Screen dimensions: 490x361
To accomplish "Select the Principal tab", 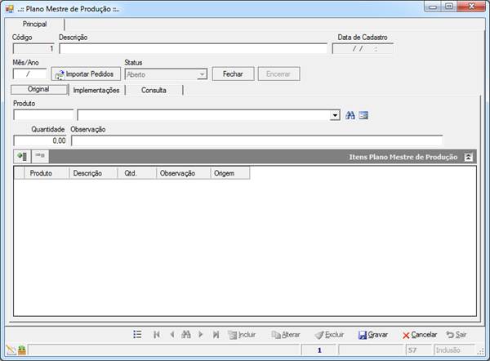I will click(34, 24).
